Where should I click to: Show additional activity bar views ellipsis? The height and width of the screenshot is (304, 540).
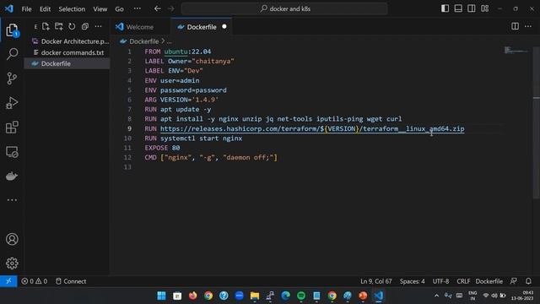coord(12,200)
